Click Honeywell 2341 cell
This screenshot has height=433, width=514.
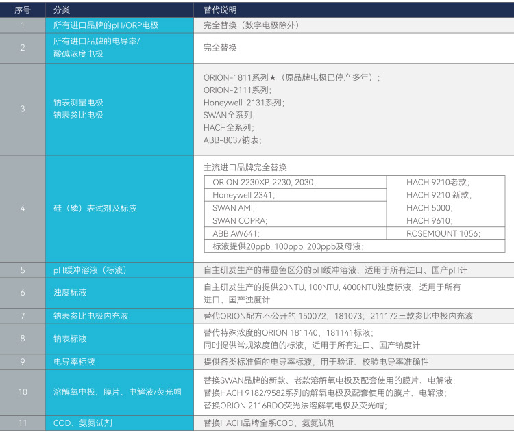[295, 195]
